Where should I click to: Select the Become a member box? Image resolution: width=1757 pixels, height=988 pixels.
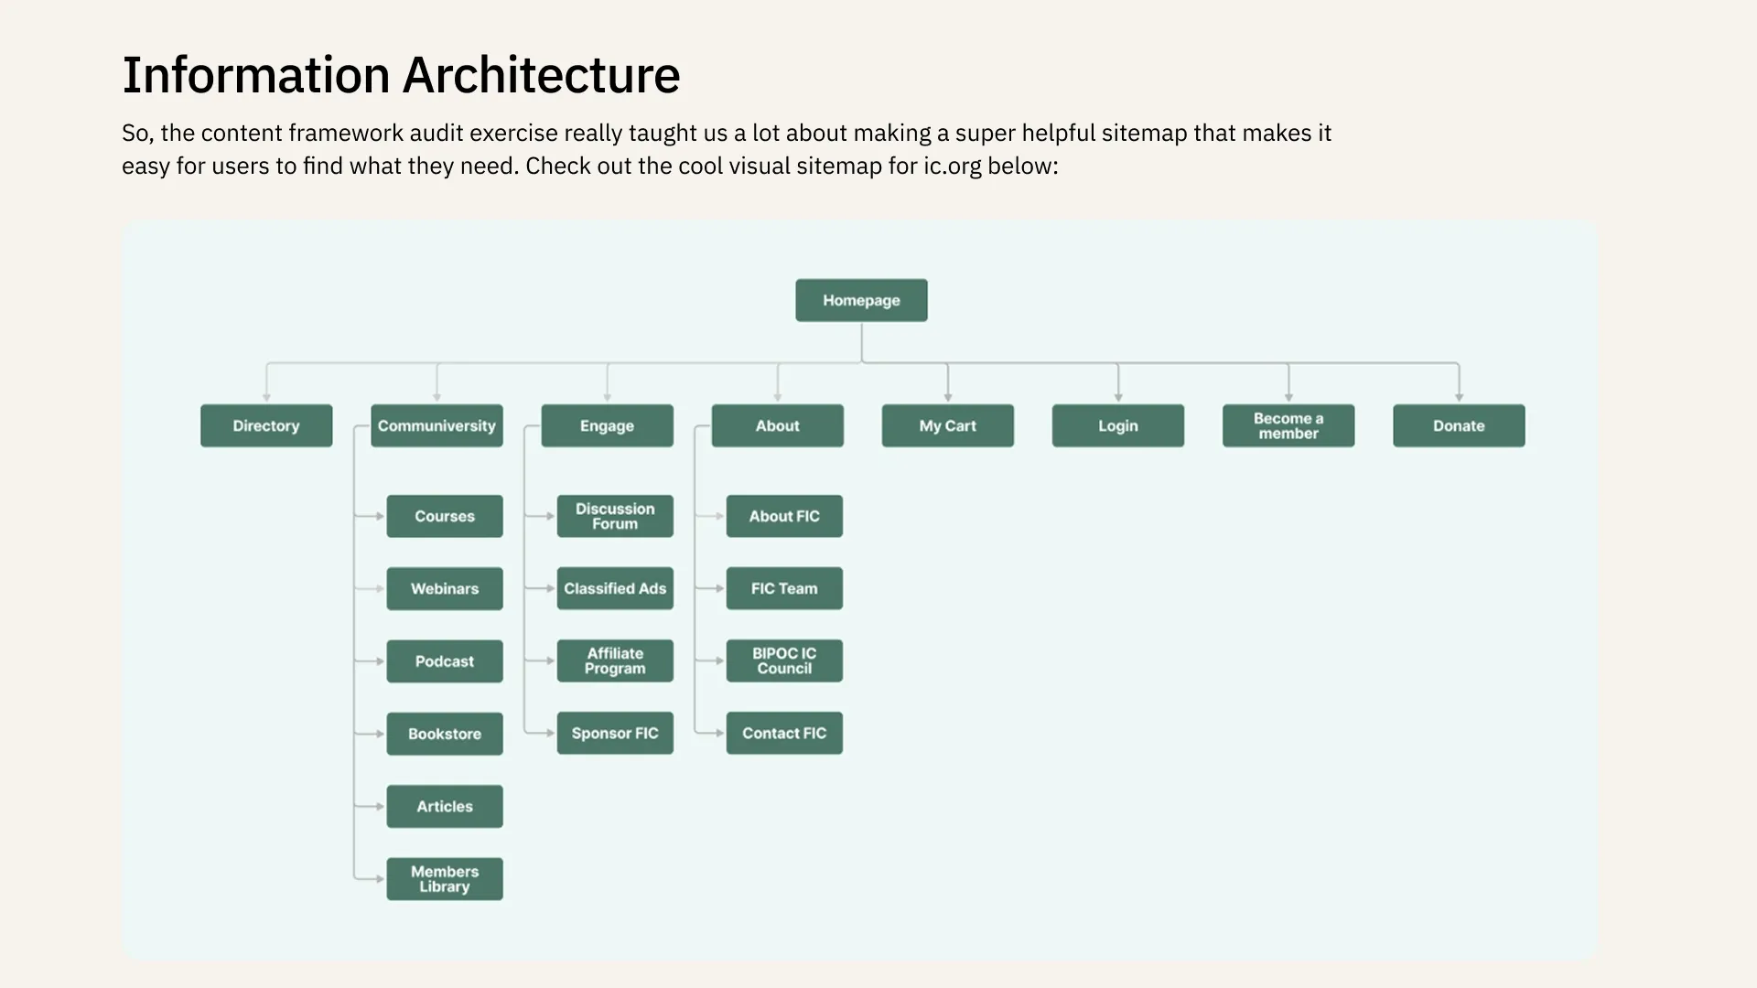click(1288, 425)
